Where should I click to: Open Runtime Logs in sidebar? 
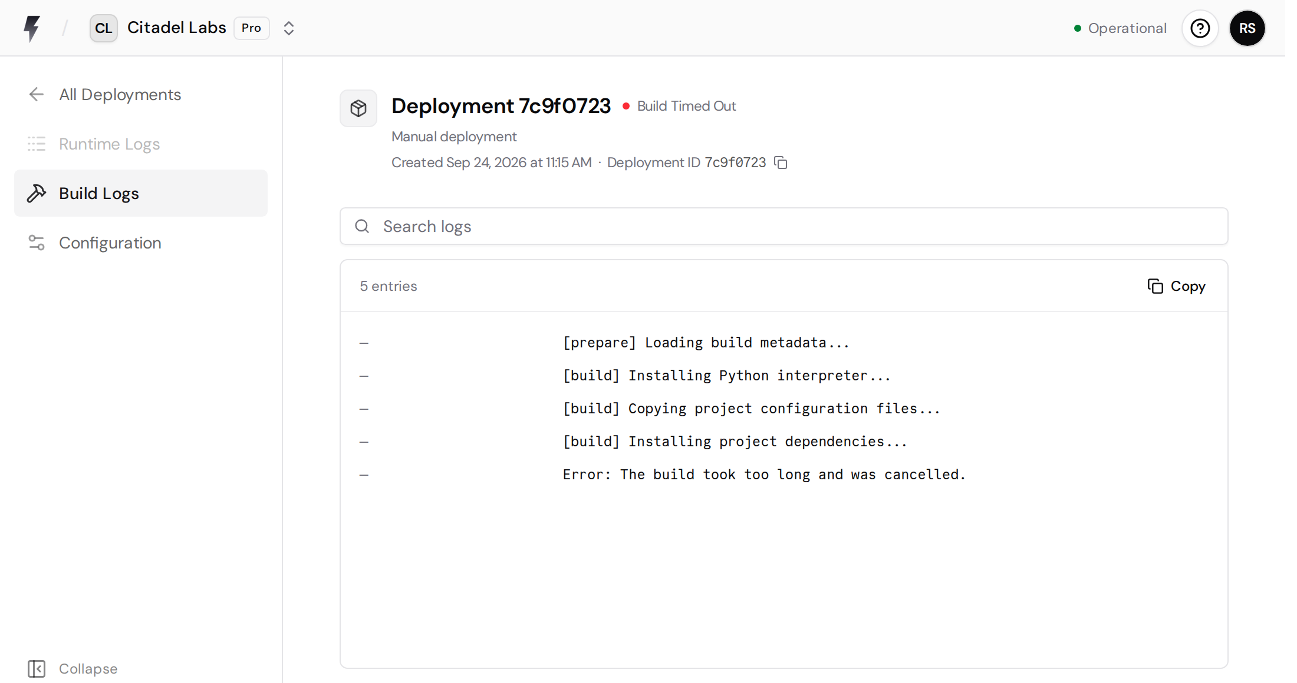[x=141, y=144]
